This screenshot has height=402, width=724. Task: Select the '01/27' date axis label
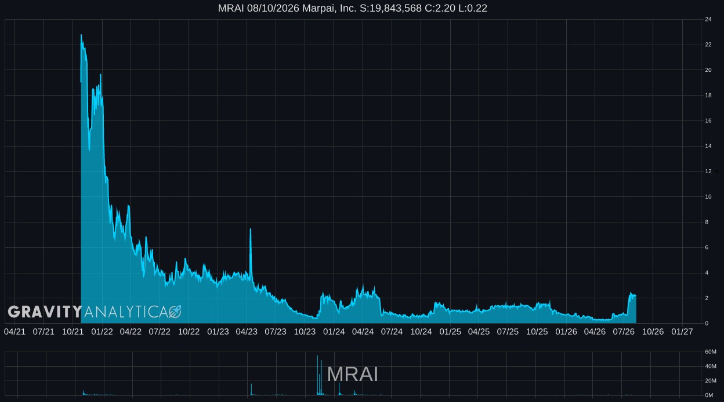click(682, 331)
